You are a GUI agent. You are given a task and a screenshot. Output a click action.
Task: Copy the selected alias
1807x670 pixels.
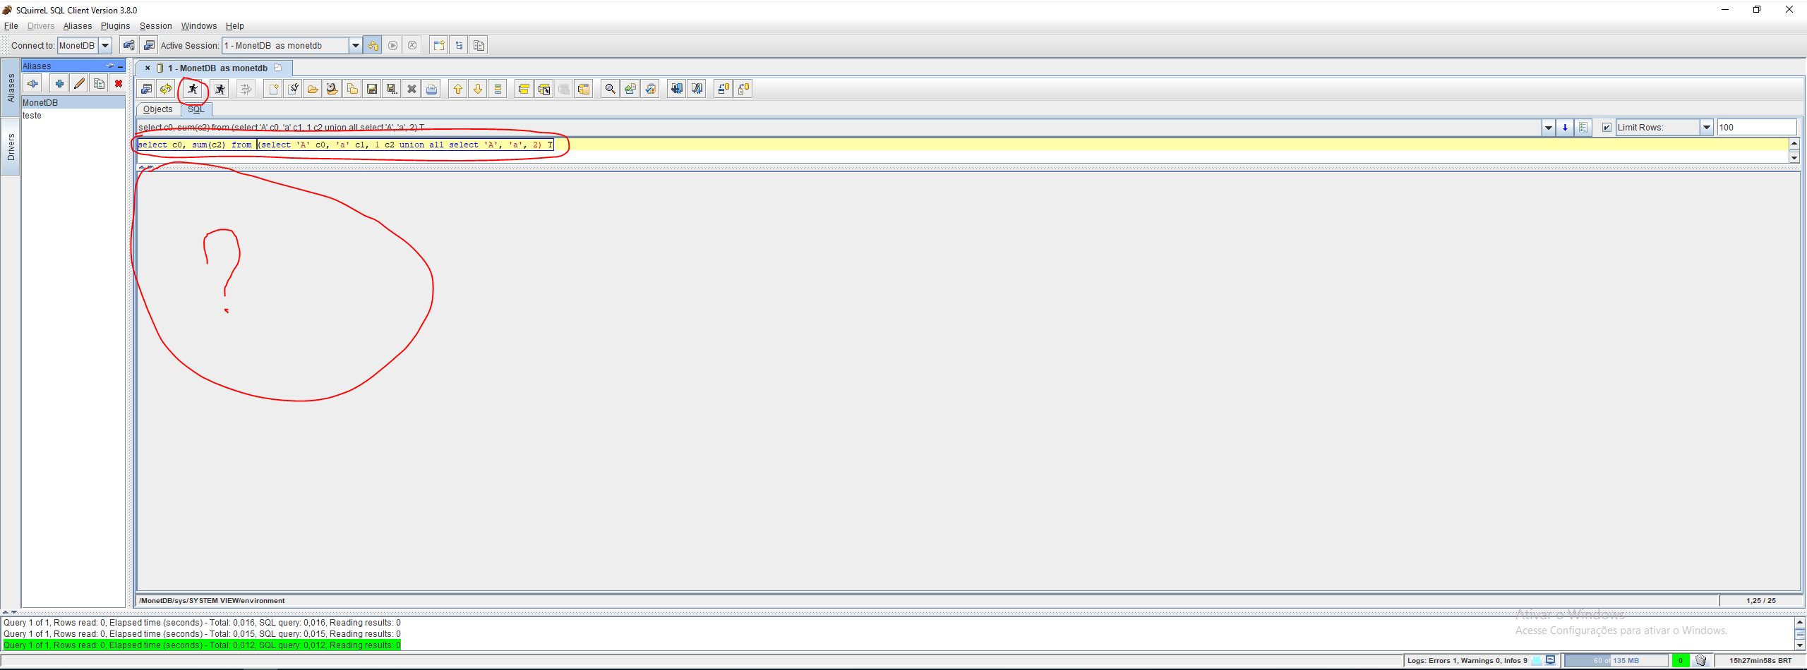pyautogui.click(x=99, y=84)
